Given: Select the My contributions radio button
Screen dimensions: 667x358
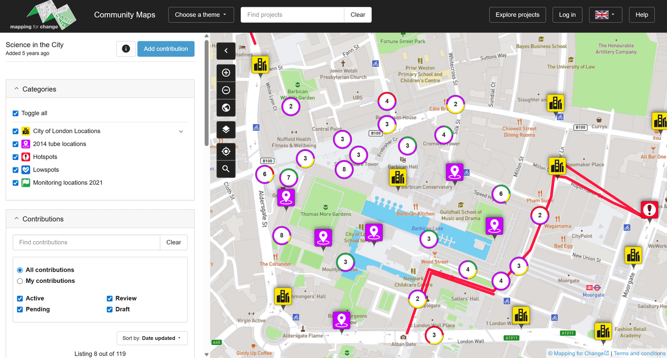Looking at the screenshot, I should 19,281.
